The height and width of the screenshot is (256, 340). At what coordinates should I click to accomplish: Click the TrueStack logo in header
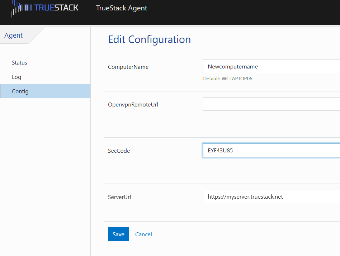(44, 8)
